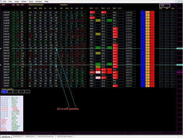
Task: Click the pink K.1 cell in the NZDUSD row
Action: point(98,78)
